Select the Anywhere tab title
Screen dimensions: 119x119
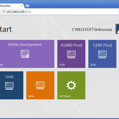tap(5, 6)
